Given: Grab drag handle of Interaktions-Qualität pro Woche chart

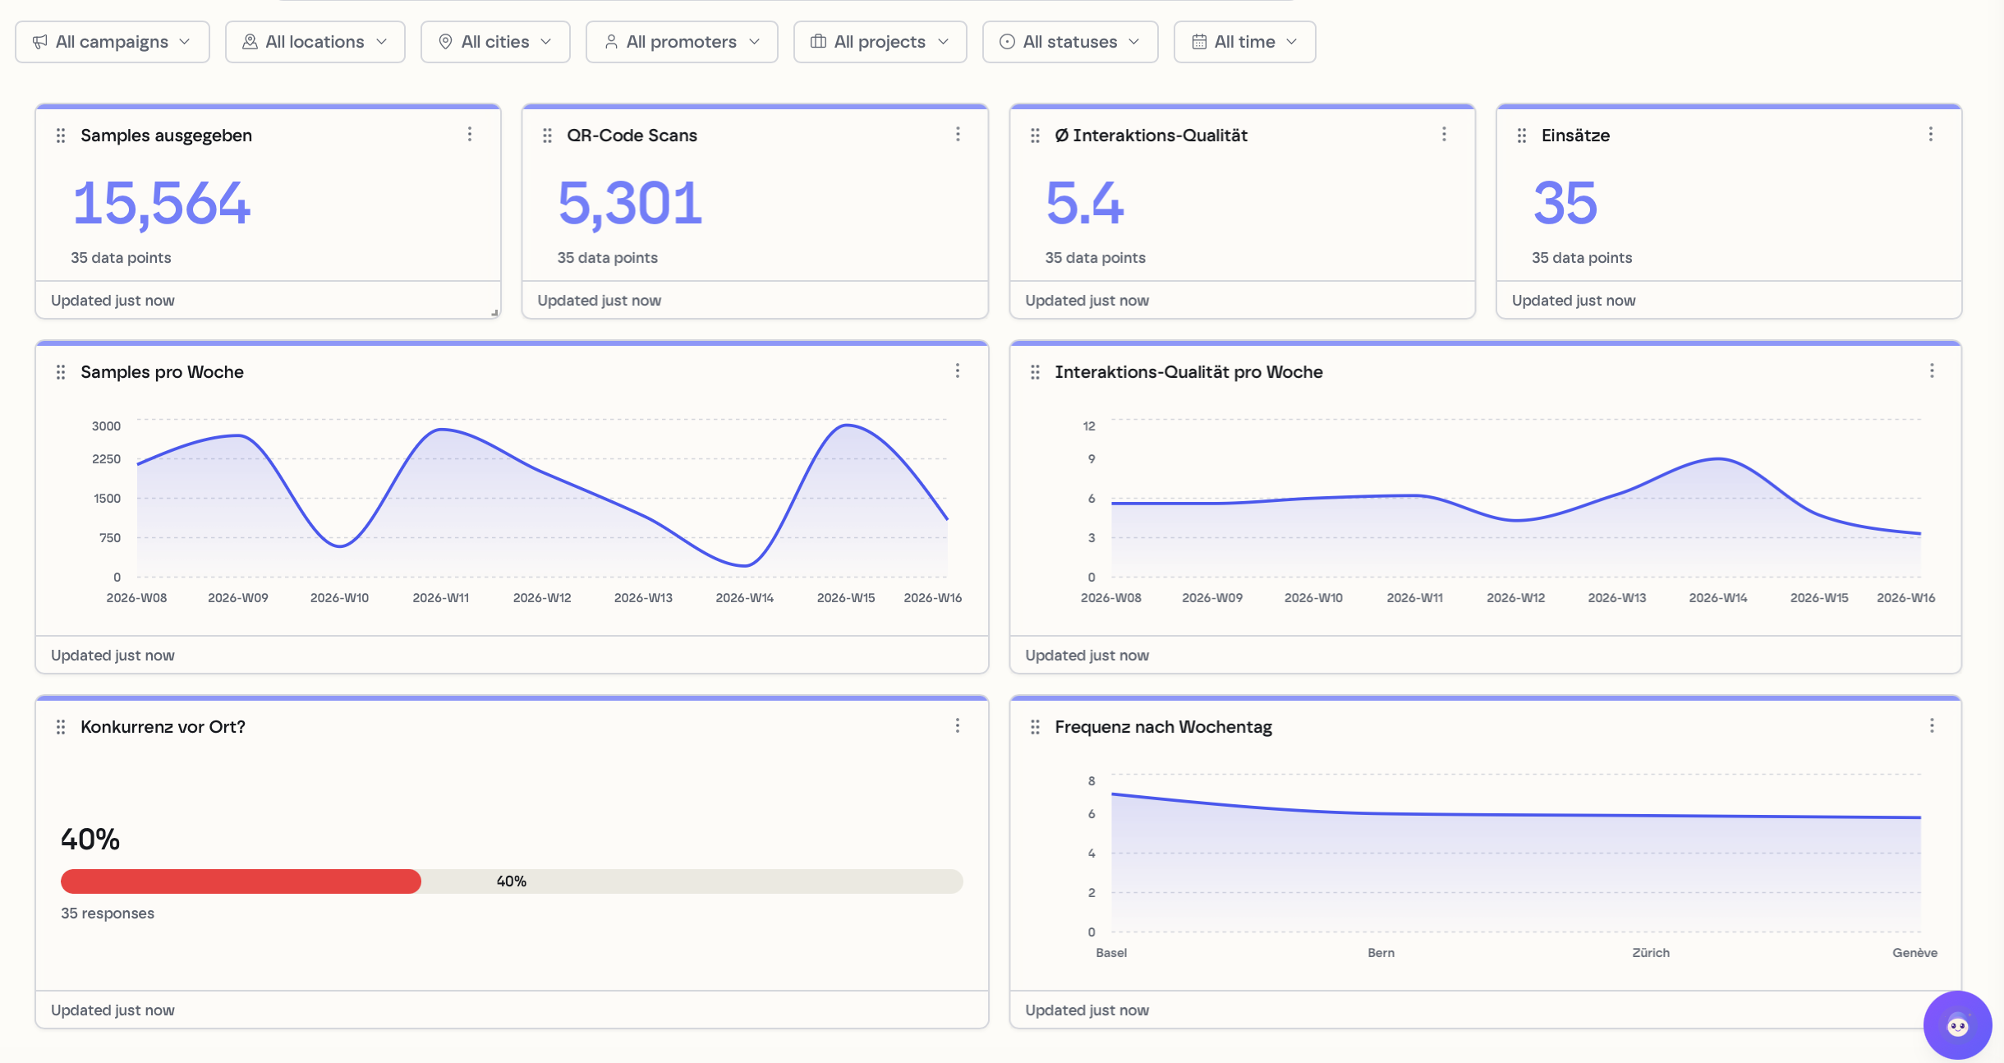Looking at the screenshot, I should (1035, 372).
